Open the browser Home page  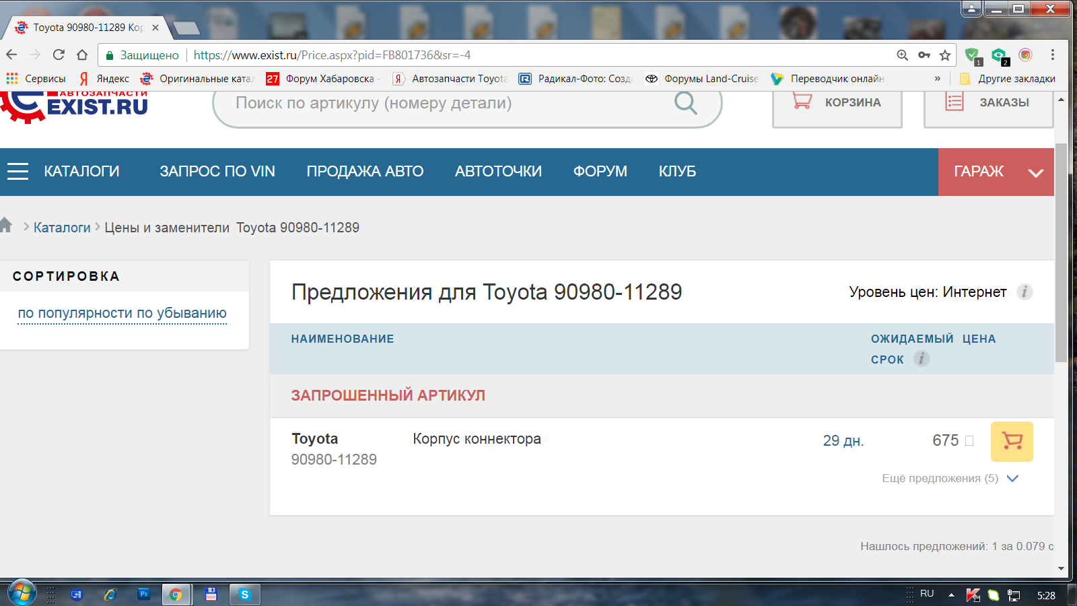click(x=82, y=55)
